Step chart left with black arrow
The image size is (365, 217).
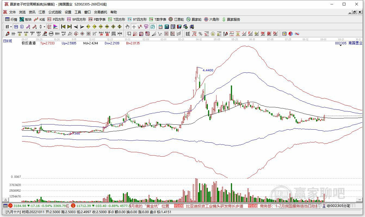pyautogui.click(x=76, y=27)
